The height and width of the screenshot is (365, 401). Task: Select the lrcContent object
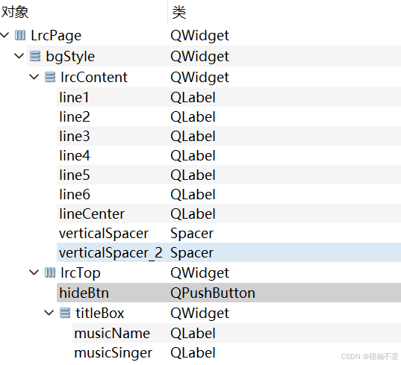(94, 77)
